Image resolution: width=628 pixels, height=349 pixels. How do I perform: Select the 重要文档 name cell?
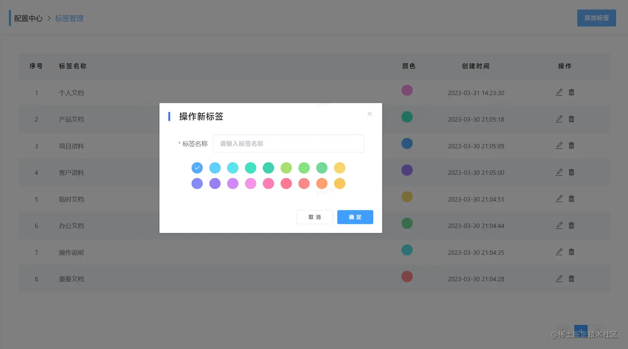71,279
